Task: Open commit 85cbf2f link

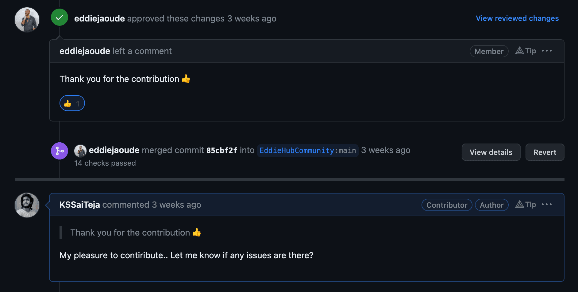Action: coord(222,150)
